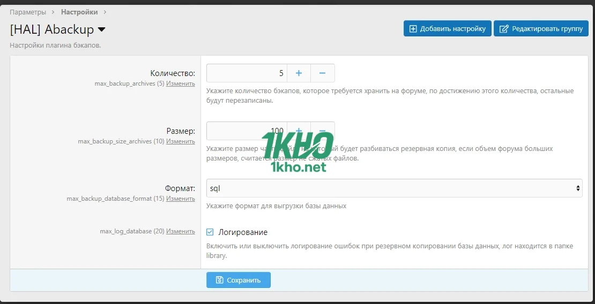Viewport: 595px width, 304px height.
Task: Open the Формат sql dropdown
Action: tap(394, 188)
